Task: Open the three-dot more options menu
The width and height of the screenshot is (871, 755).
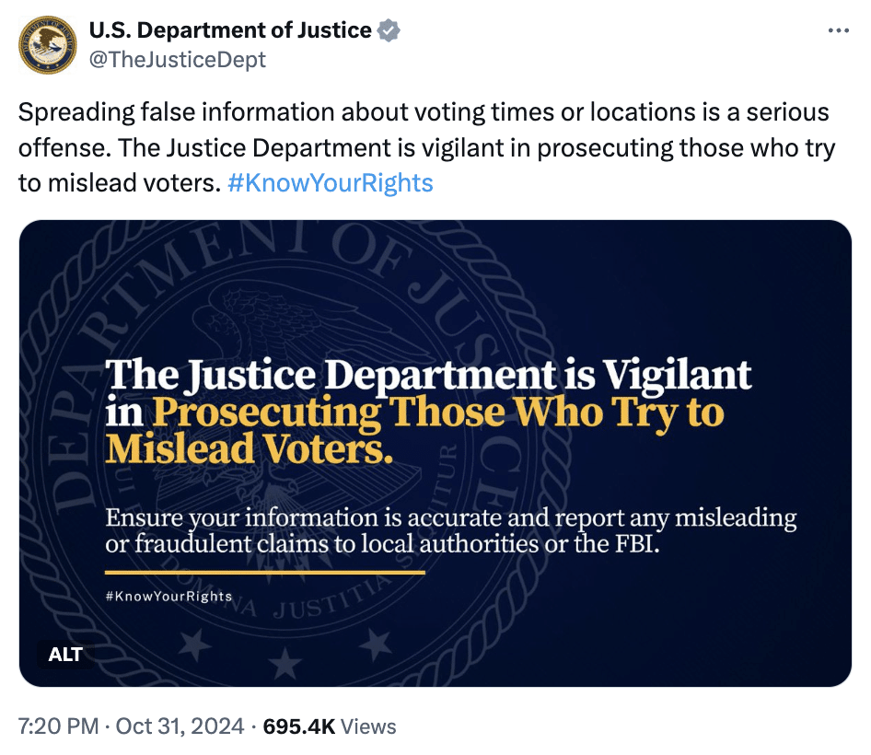Action: pos(838,30)
